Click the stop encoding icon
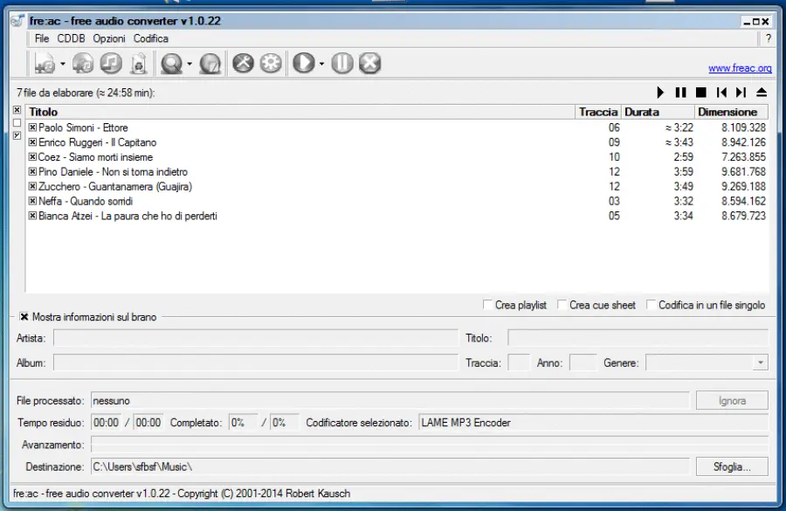The width and height of the screenshot is (786, 511). (368, 63)
